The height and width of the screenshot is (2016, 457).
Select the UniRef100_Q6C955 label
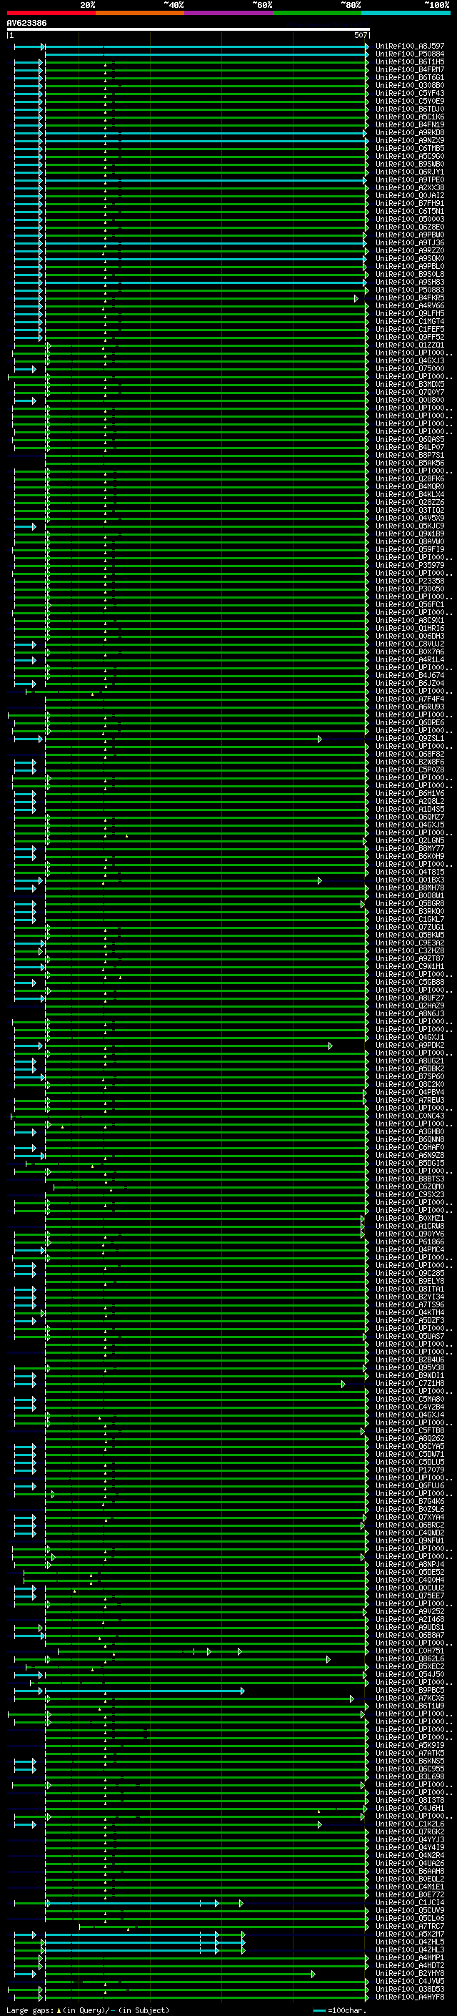coord(410,1769)
